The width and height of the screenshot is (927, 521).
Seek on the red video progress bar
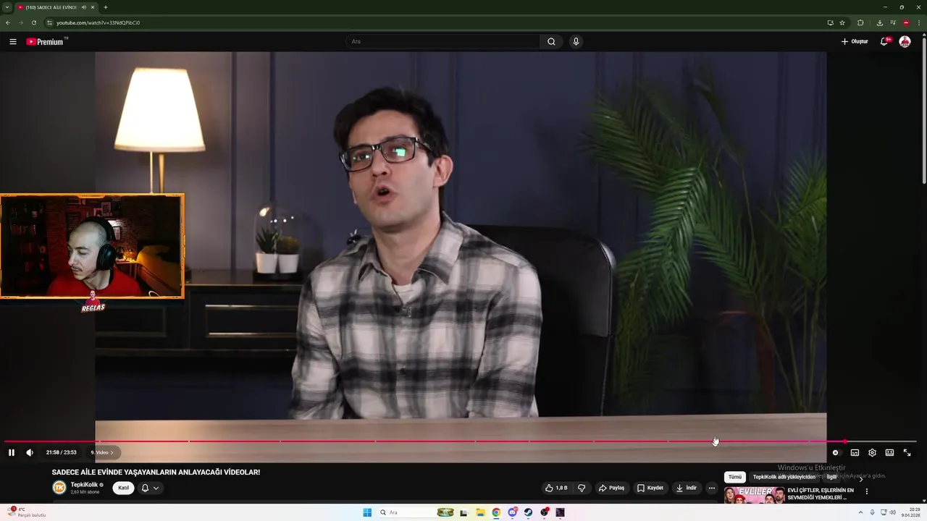[461, 441]
